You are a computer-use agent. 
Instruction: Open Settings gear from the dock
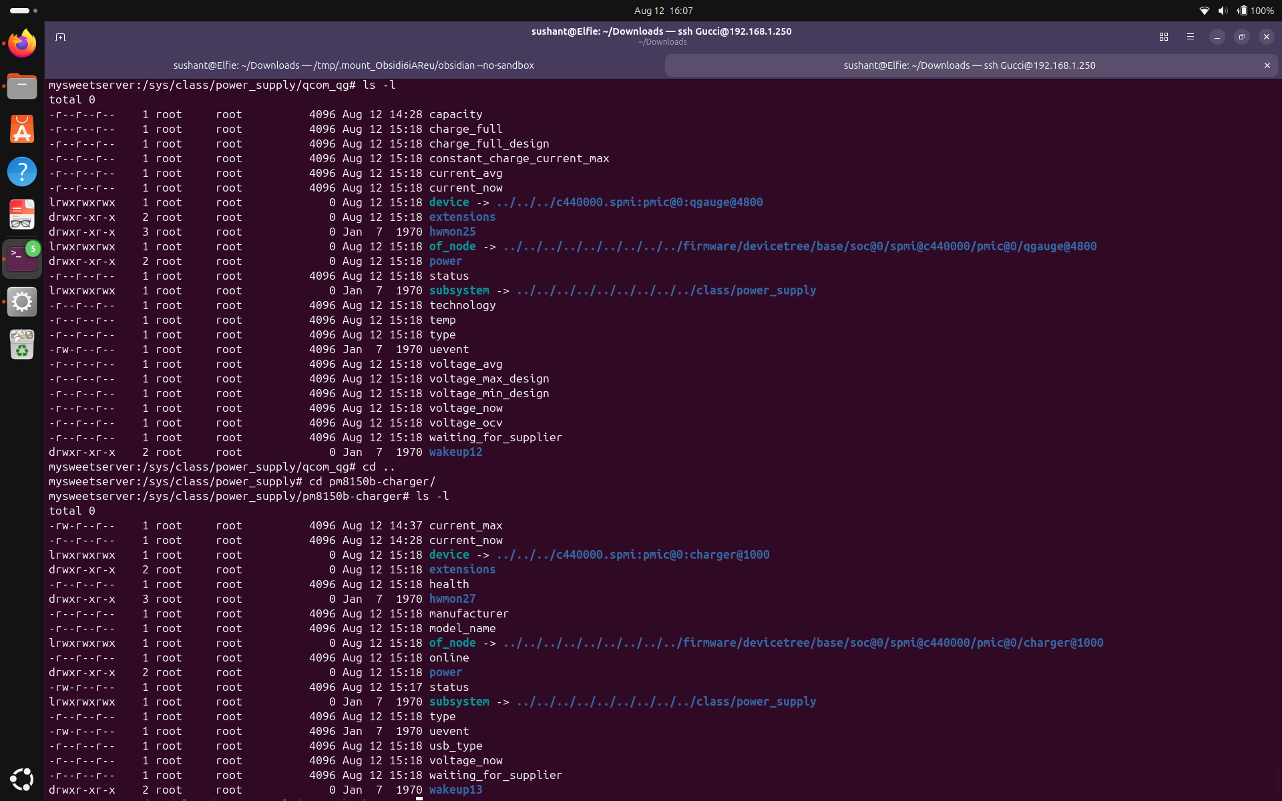coord(22,302)
